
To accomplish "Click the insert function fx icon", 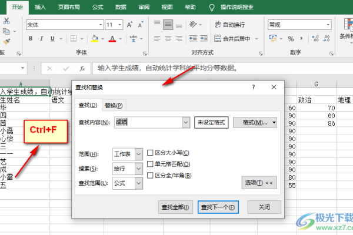I will [x=82, y=68].
